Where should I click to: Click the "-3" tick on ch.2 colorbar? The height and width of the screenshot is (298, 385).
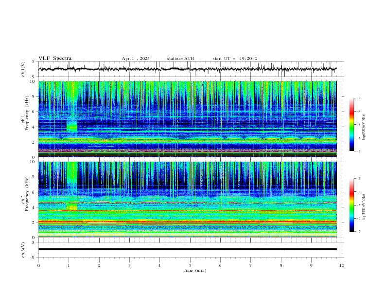(x=358, y=179)
